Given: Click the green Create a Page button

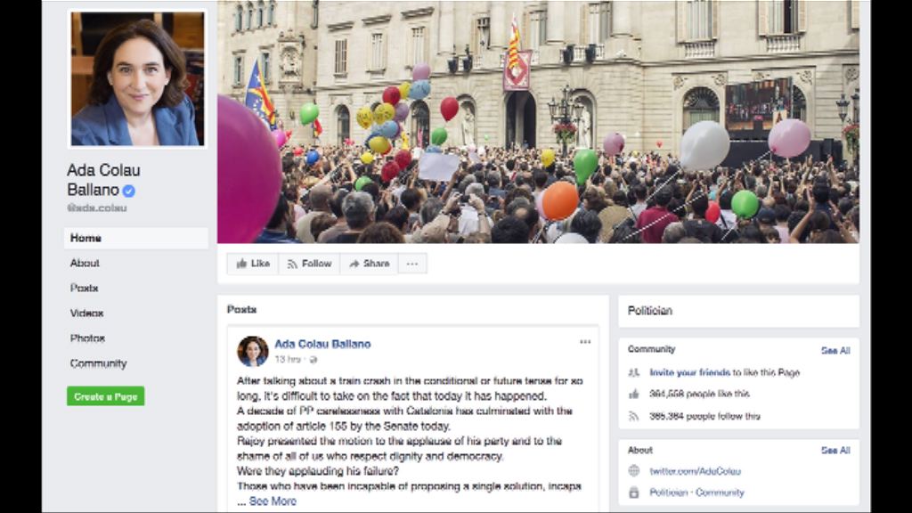Looking at the screenshot, I should coord(105,396).
